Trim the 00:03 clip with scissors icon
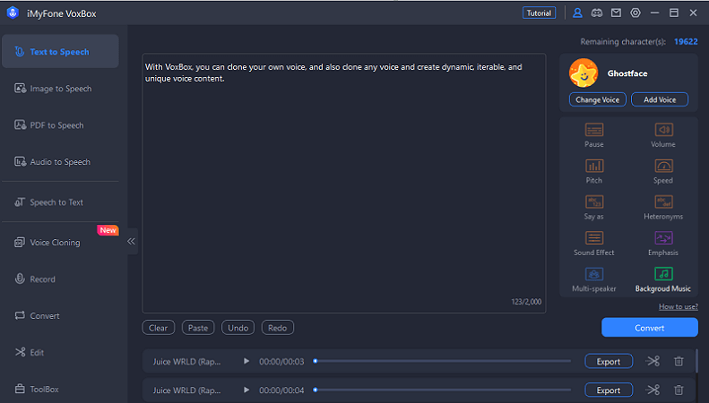The height and width of the screenshot is (403, 709). [x=653, y=361]
